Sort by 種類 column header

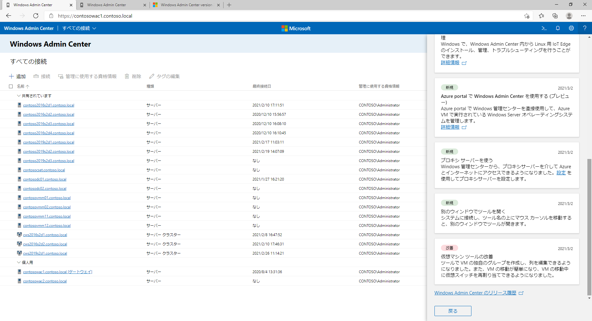coord(150,86)
